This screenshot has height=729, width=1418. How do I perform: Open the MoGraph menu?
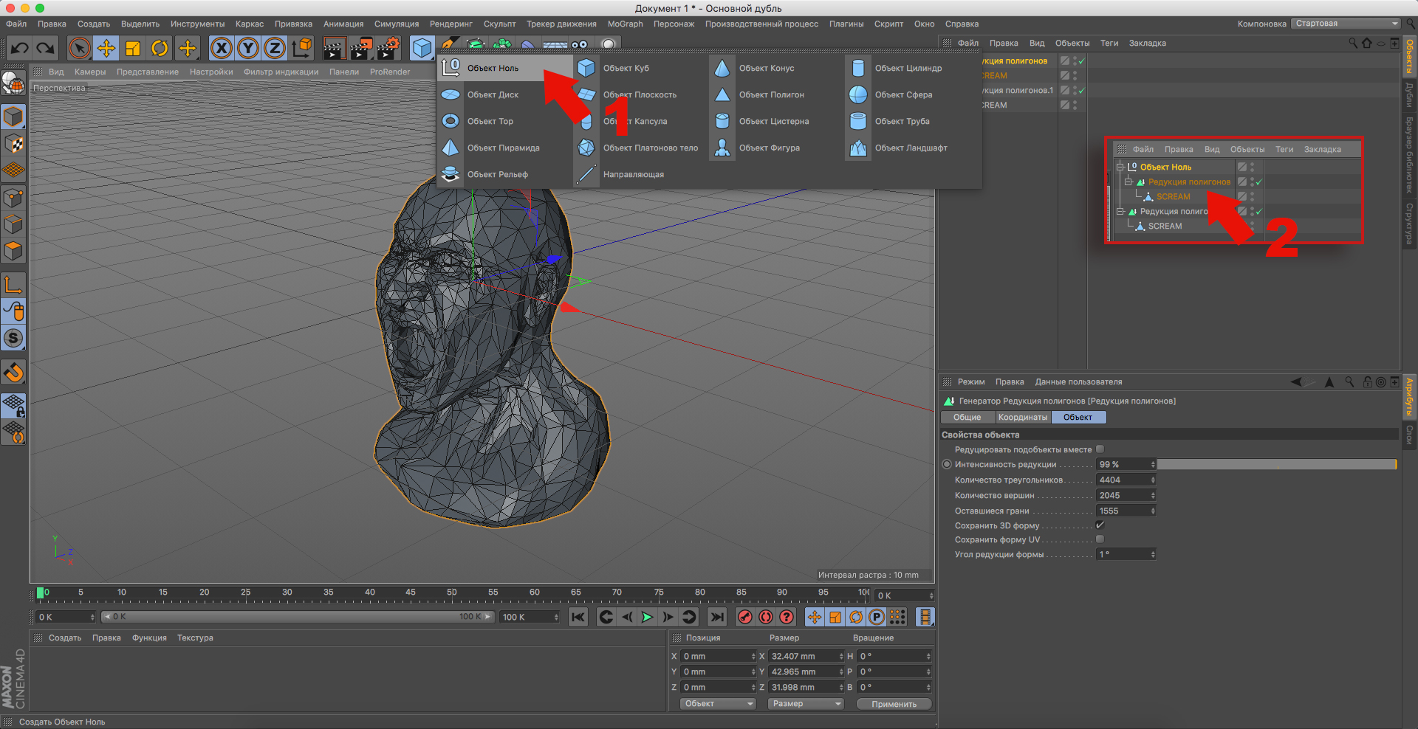tap(625, 24)
